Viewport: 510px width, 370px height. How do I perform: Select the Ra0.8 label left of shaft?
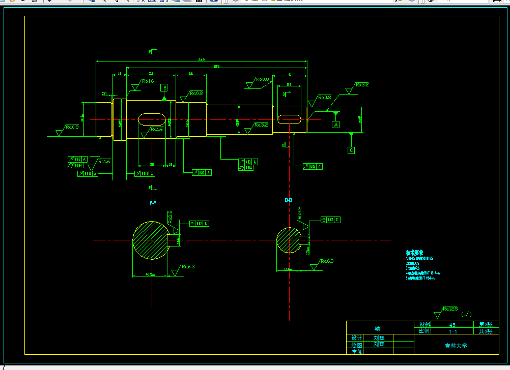[x=72, y=127]
